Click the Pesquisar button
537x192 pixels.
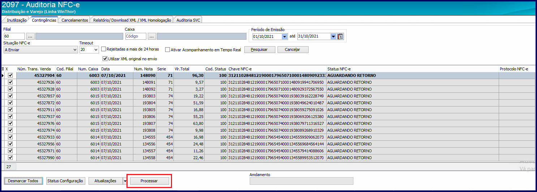point(260,49)
